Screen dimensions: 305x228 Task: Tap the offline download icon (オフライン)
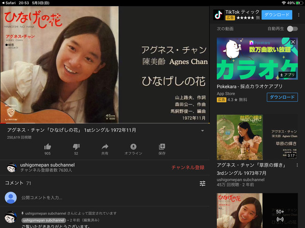coord(133,147)
